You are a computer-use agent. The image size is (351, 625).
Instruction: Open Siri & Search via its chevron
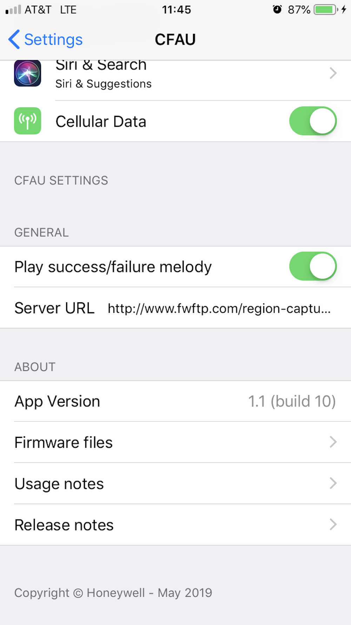333,73
